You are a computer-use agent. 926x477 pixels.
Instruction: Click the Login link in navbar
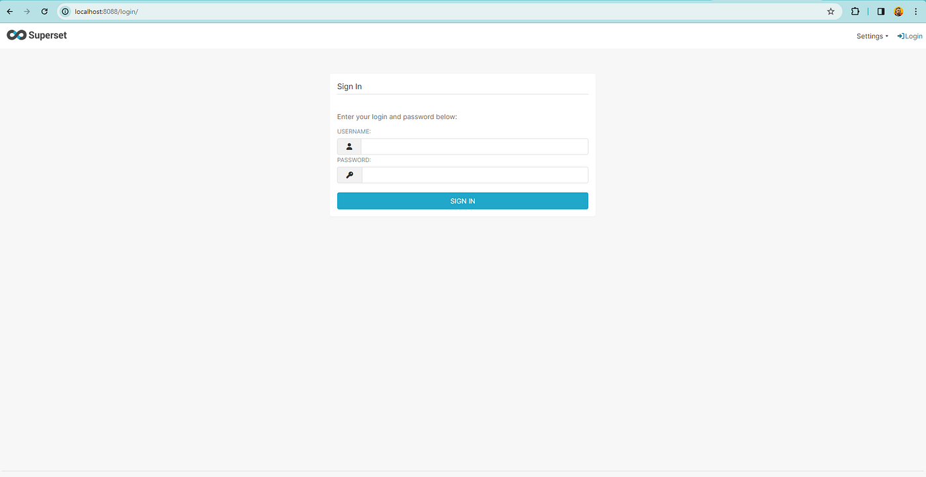click(909, 36)
